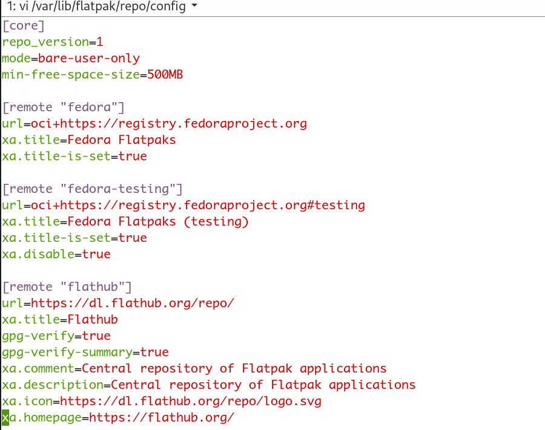Click the repo_version=1 line

[53, 42]
